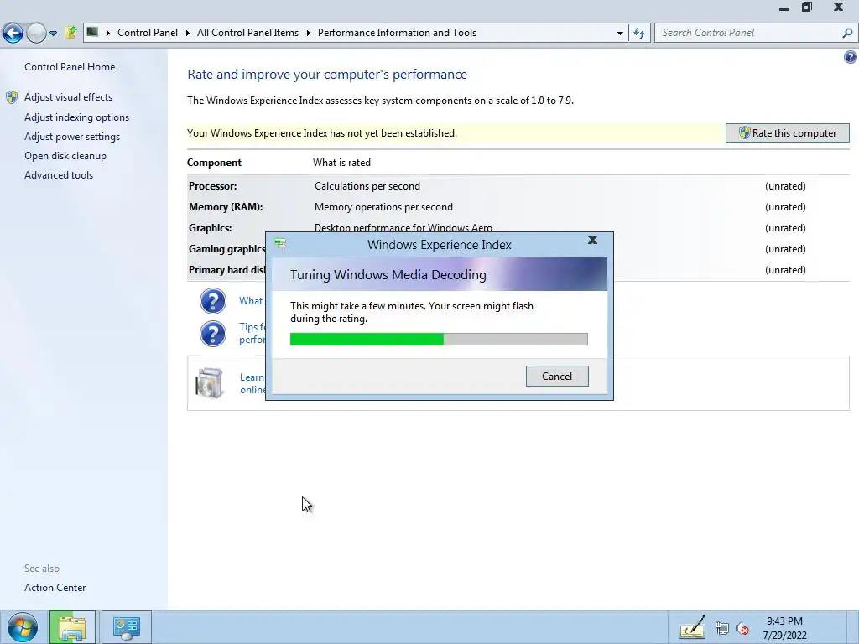
Task: Click the network status tray icon
Action: click(x=722, y=628)
